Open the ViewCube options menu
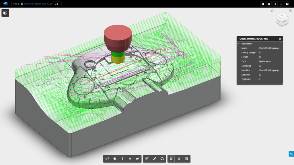 tap(290, 11)
